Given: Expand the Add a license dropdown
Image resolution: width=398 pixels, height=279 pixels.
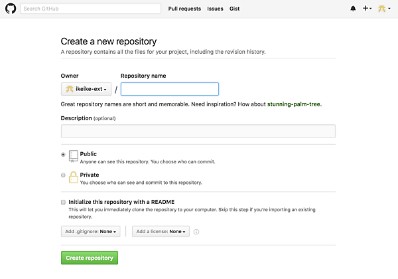Looking at the screenshot, I should [x=161, y=232].
